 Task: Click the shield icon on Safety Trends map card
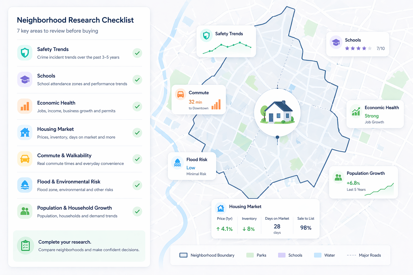click(x=206, y=35)
